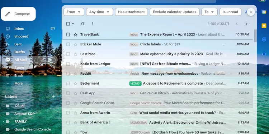Select the LastPass email checkbox
The image size is (269, 134).
68,54
